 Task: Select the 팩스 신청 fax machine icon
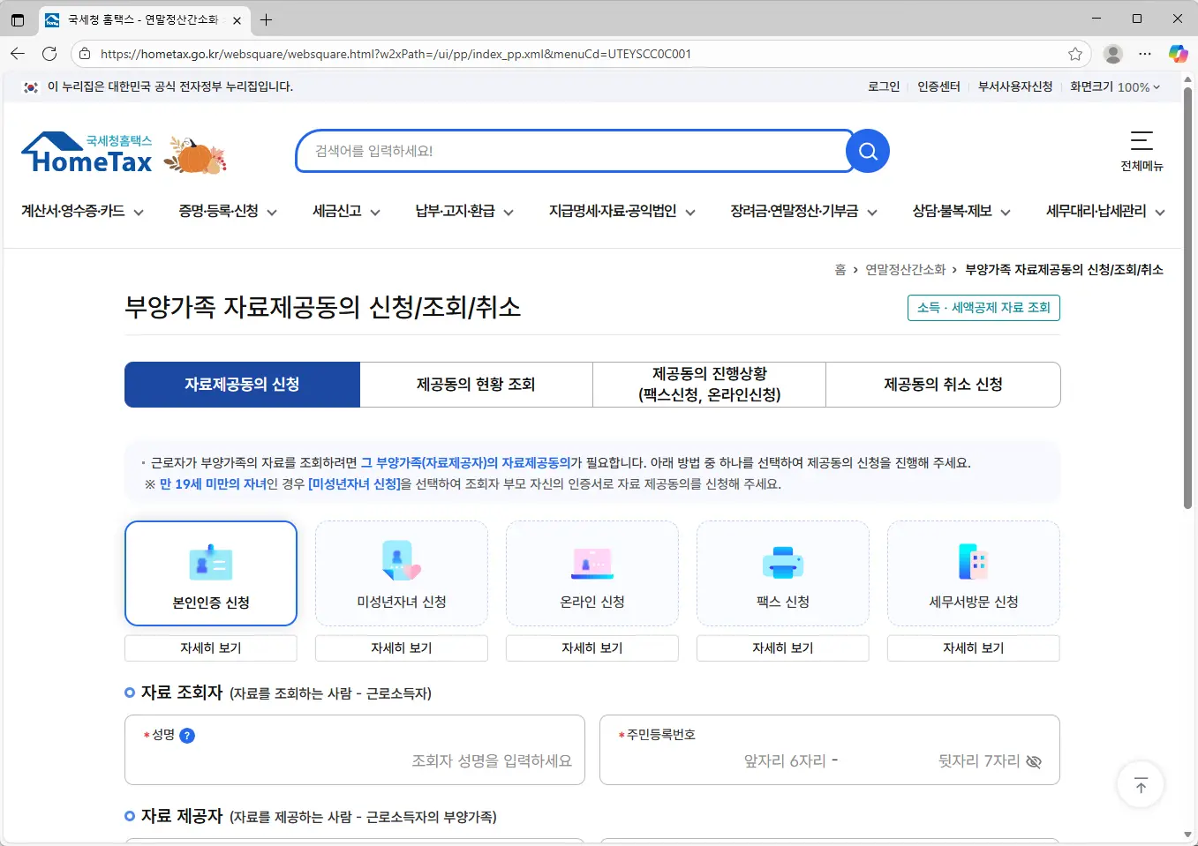click(782, 563)
